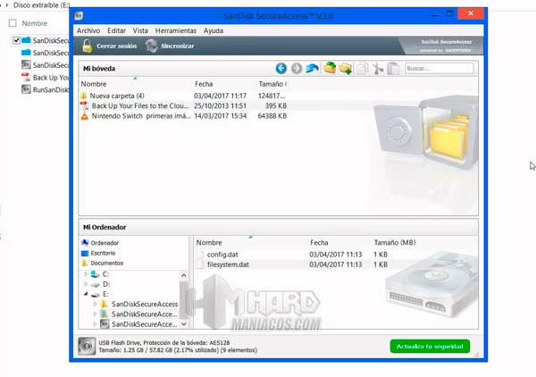Click the grayed Copy icon in the vault toolbar
The image size is (536, 377).
tap(362, 69)
